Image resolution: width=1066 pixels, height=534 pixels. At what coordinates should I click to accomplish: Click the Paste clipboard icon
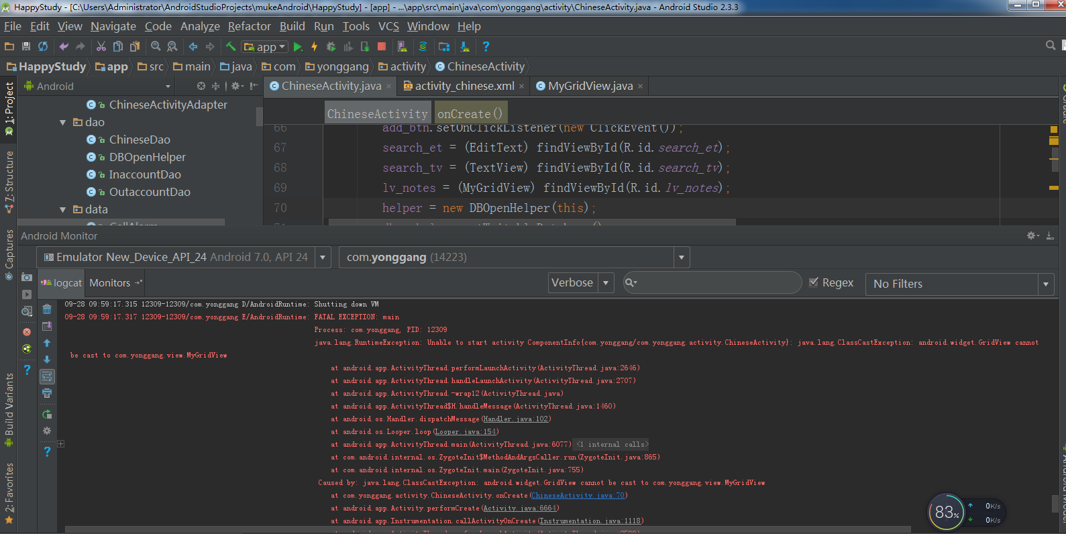click(x=135, y=46)
